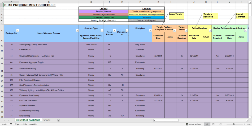Select the Streetlighting - Temp Relocation cell

[x=49, y=45]
